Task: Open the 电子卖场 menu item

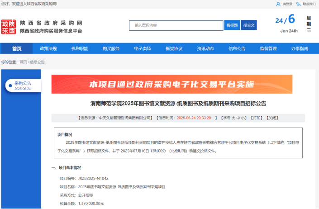Action: [x=143, y=48]
